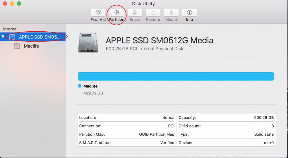Close the Disk Utility window
The height and width of the screenshot is (158, 288).
[x=5, y=3]
